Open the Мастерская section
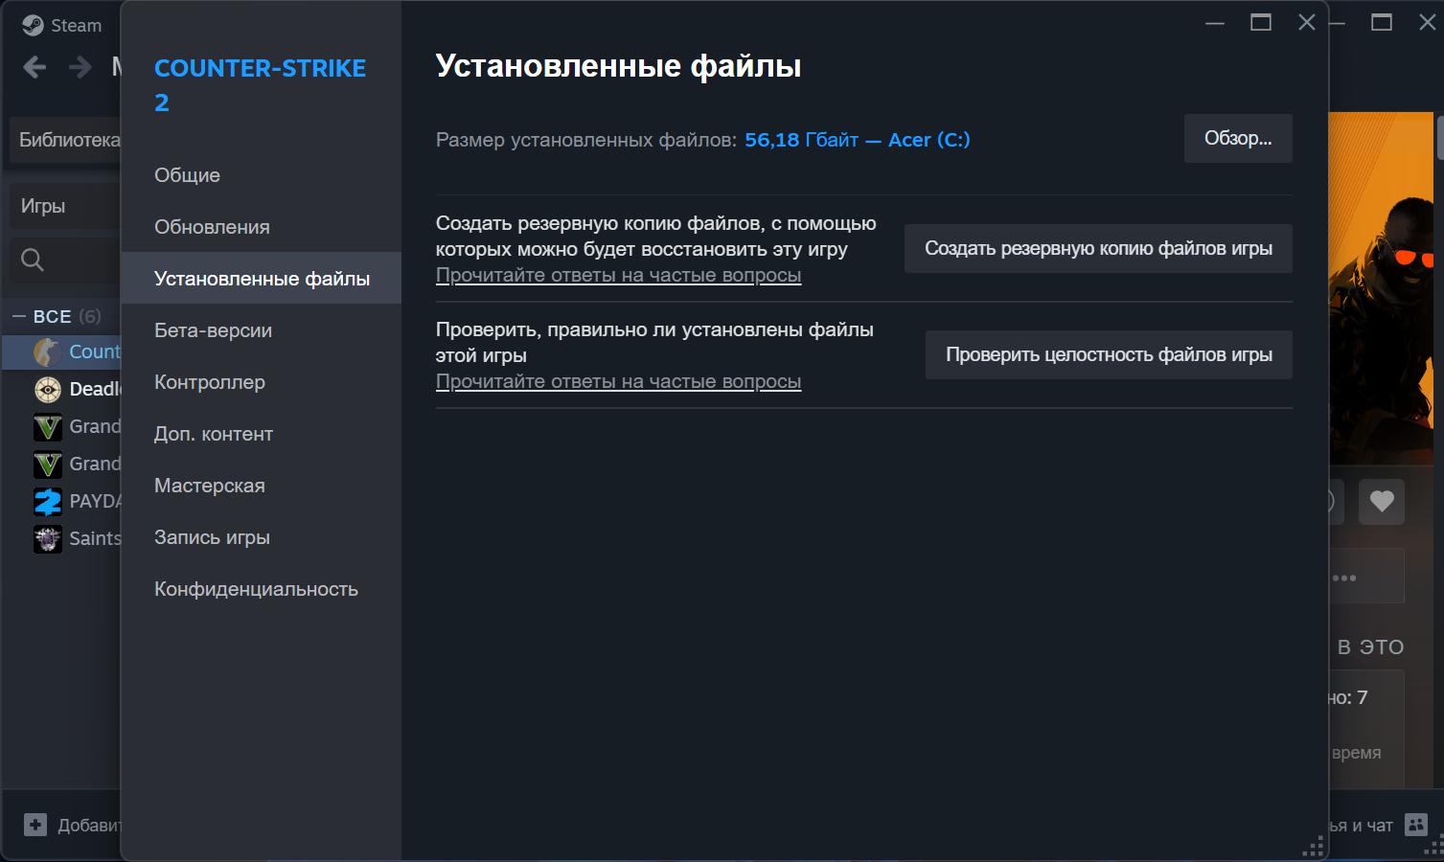Screen dimensions: 1444x862 [x=209, y=486]
